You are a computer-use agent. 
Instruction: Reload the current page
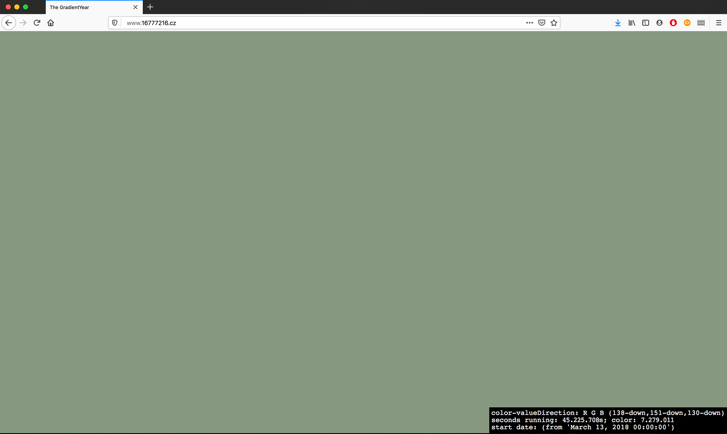[x=37, y=23]
